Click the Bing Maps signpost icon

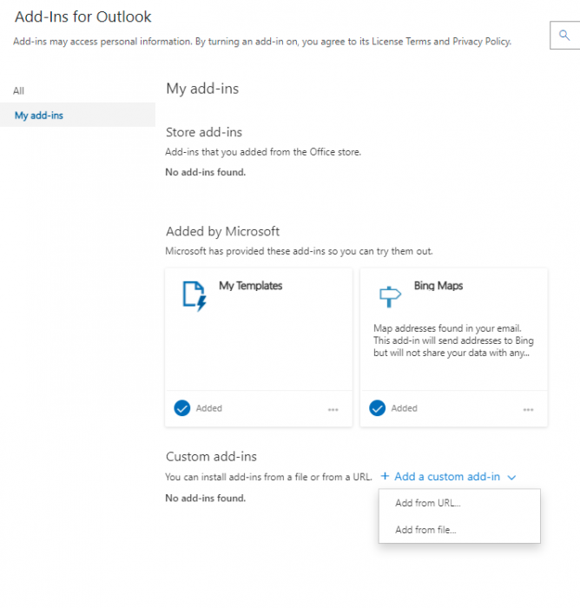click(x=390, y=296)
